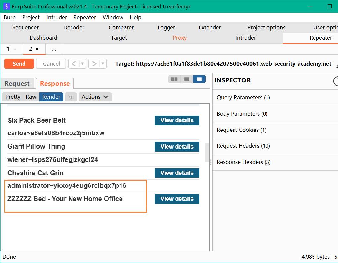This screenshot has height=263, width=338.
Task: Go back to previous request arrow
Action: [x=74, y=64]
